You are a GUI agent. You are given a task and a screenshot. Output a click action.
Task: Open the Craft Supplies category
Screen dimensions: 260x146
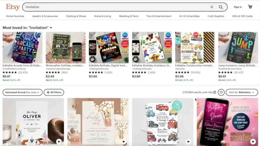coord(216,16)
